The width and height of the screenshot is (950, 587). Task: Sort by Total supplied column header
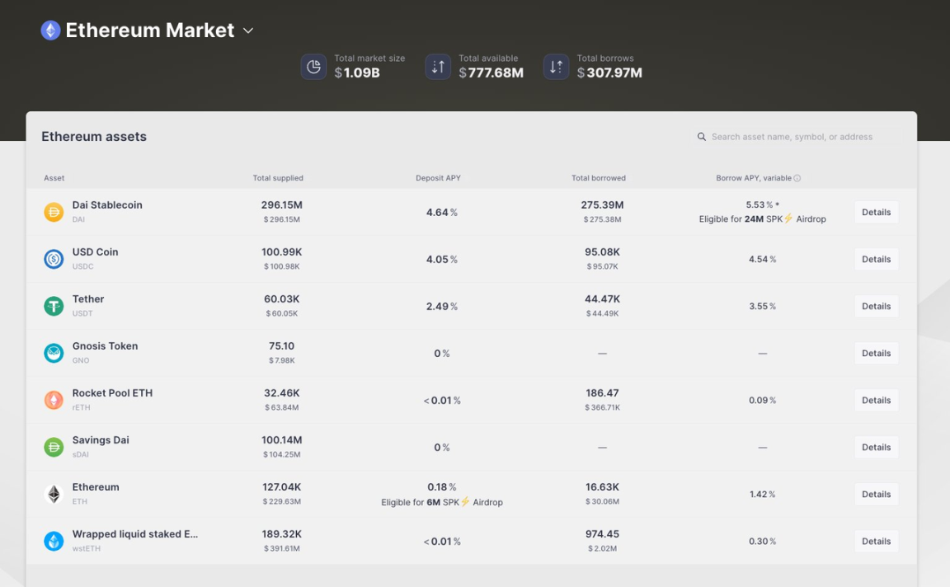pos(278,178)
